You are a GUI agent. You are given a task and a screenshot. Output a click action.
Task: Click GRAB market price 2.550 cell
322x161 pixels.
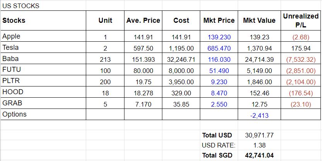click(219, 104)
